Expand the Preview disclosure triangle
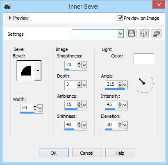The height and width of the screenshot is (165, 168). 10,18
